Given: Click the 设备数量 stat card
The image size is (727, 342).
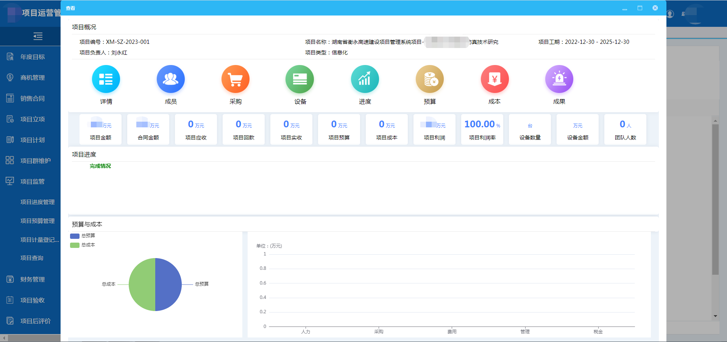Looking at the screenshot, I should (x=530, y=129).
